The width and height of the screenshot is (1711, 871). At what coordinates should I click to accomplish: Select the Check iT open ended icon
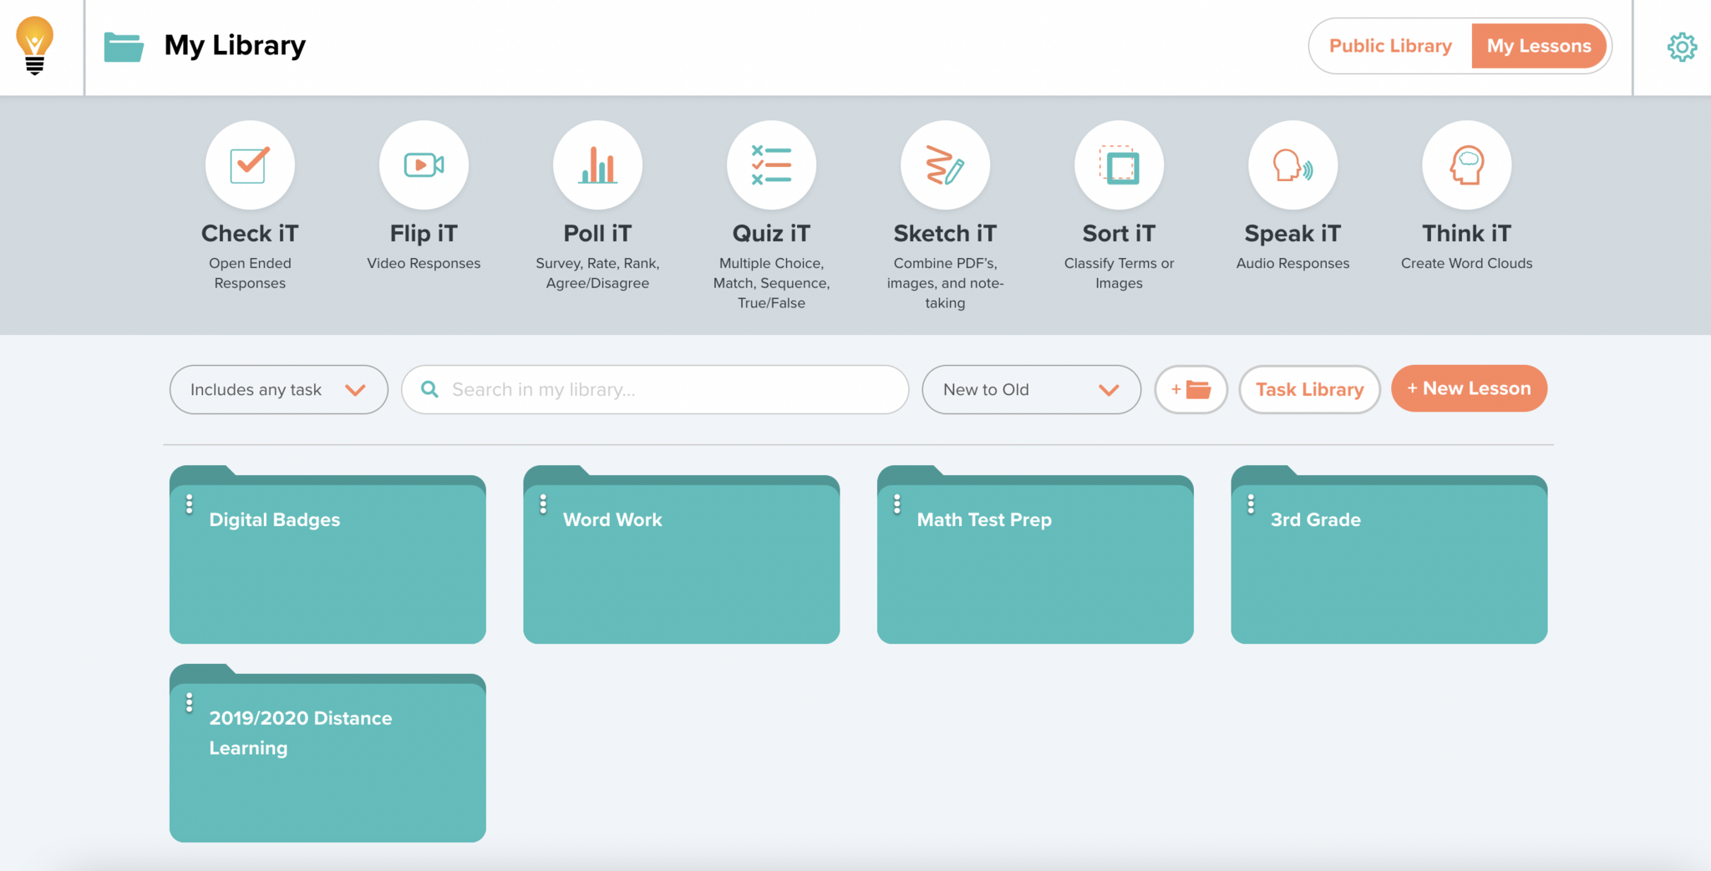coord(250,165)
